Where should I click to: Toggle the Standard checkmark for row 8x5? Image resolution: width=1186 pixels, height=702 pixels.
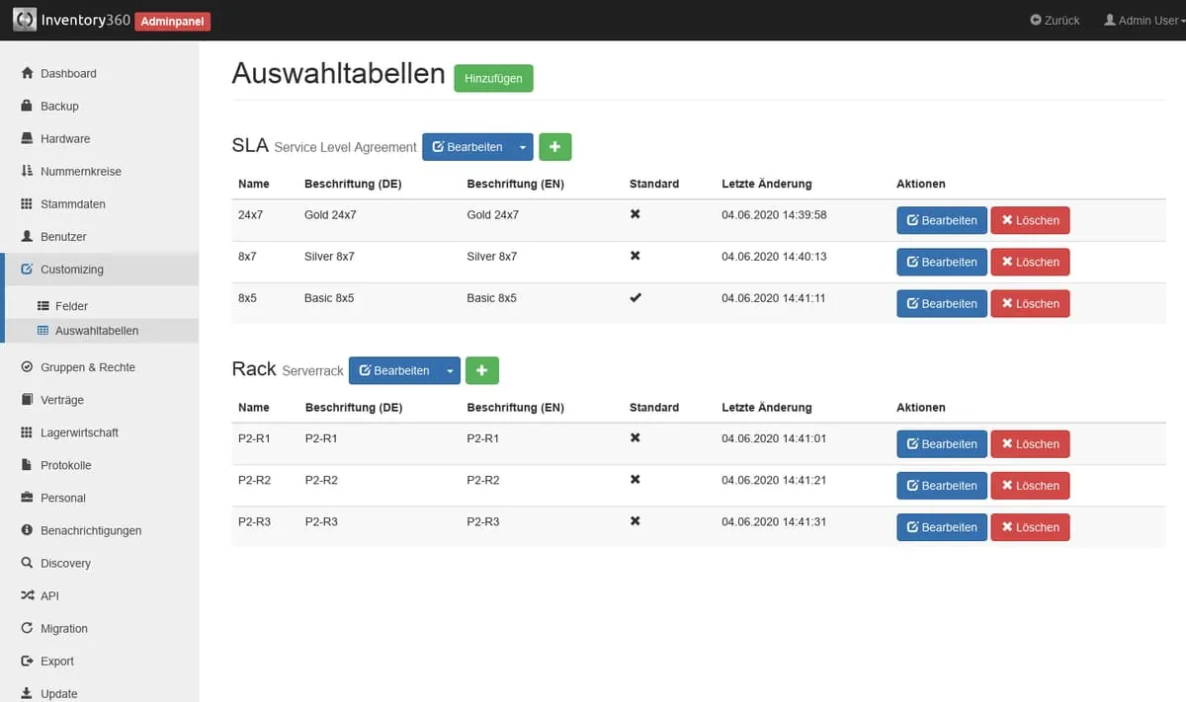[635, 297]
